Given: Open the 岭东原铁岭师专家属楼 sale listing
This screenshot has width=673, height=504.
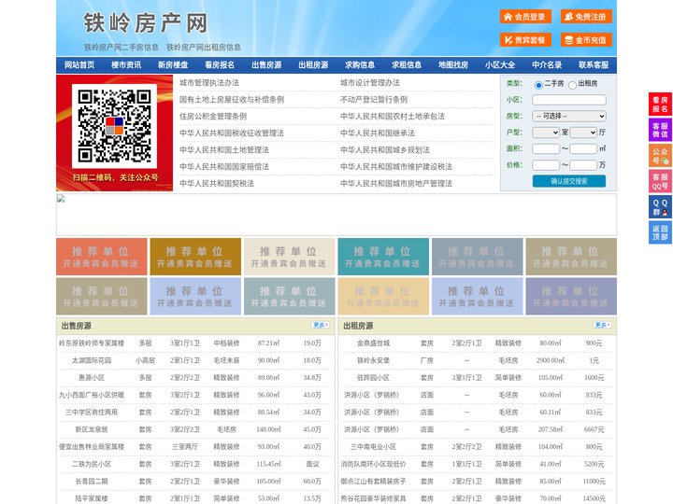Looking at the screenshot, I should (x=92, y=343).
